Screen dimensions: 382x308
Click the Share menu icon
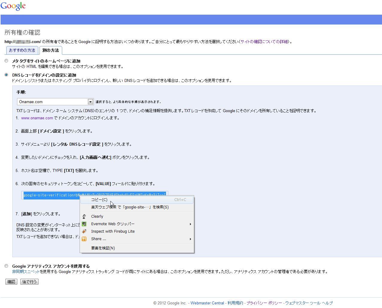84,239
